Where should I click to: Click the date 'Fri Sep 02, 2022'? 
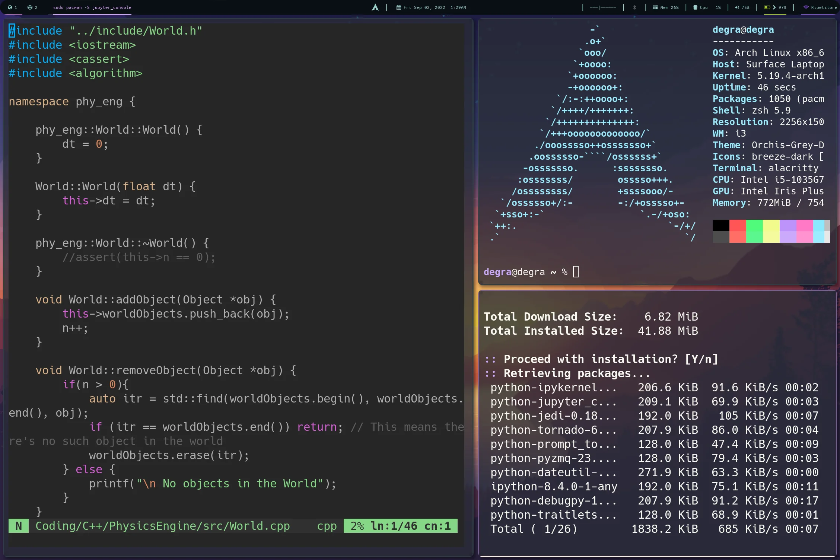(424, 7)
